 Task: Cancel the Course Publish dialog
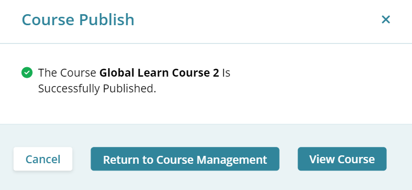(43, 159)
